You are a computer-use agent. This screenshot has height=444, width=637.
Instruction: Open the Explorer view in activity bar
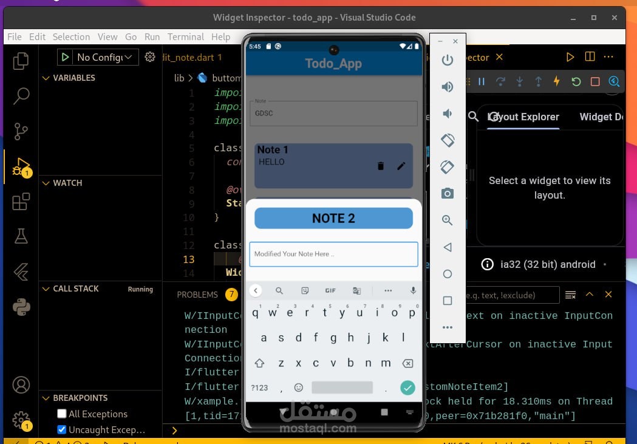coord(21,61)
